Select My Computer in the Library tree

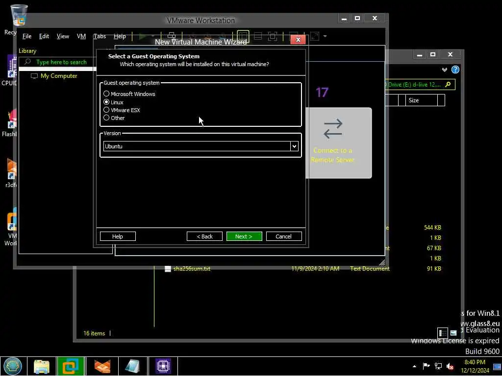click(x=54, y=76)
